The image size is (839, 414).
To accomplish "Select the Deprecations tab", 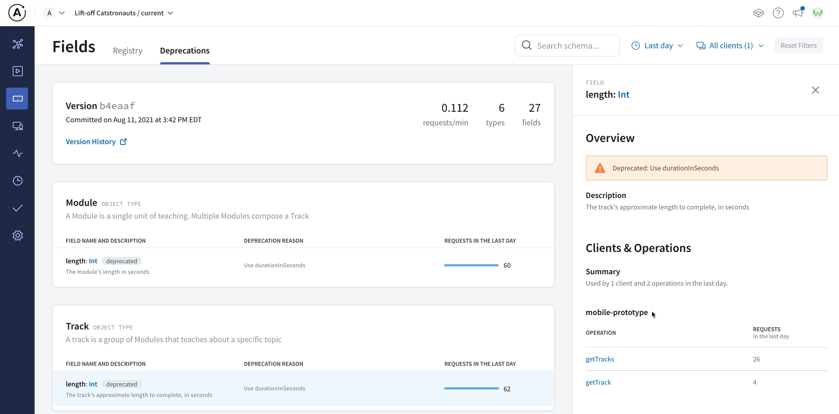I will (x=185, y=51).
